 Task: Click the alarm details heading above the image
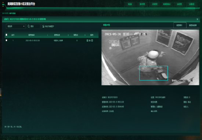(107, 25)
